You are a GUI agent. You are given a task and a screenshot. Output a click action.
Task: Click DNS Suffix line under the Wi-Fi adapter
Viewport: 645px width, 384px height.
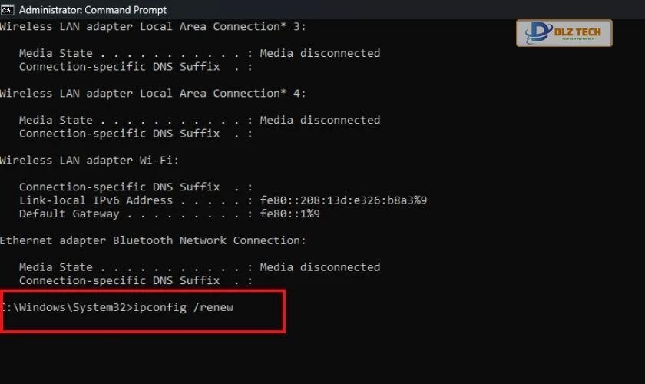pyautogui.click(x=119, y=187)
